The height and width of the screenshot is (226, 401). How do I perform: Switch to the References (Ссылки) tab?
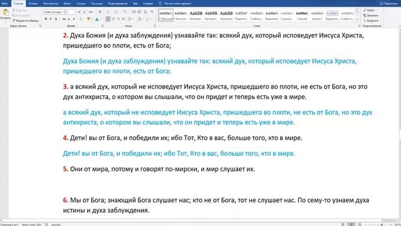coord(81,4)
